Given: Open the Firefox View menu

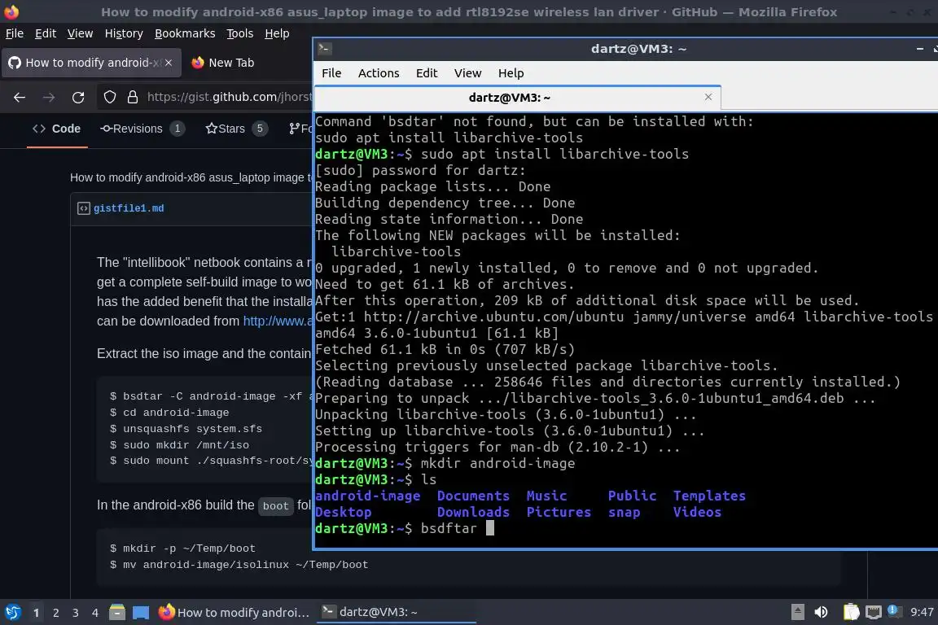Looking at the screenshot, I should tap(80, 33).
